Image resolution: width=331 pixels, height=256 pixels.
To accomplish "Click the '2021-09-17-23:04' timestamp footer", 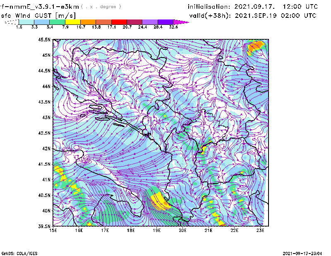I will 302,254.
